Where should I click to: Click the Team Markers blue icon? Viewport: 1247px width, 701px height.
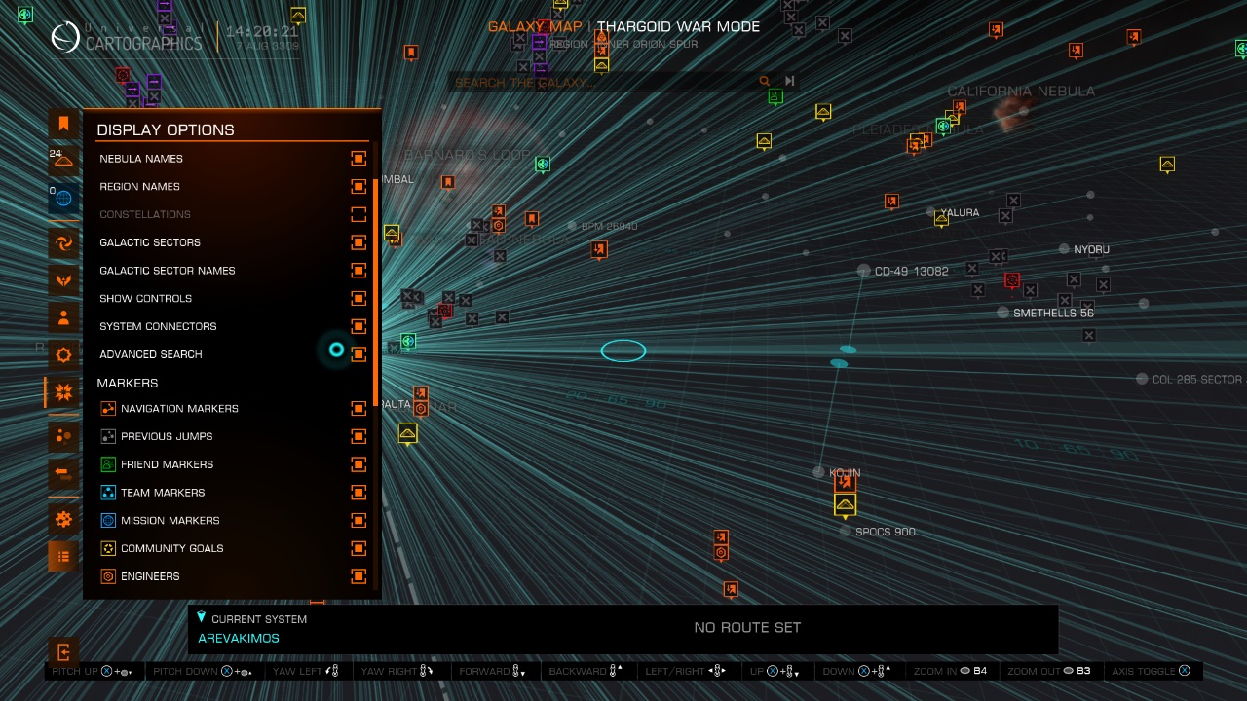coord(108,493)
